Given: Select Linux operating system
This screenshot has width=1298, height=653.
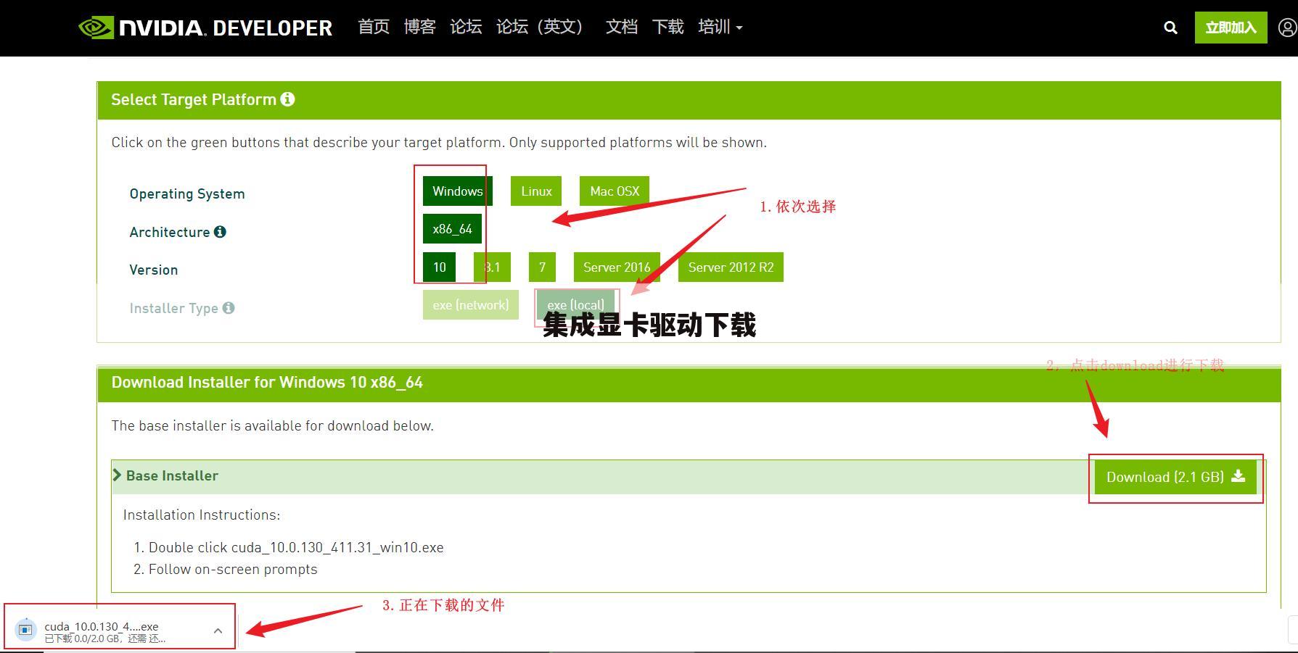Looking at the screenshot, I should click(536, 191).
